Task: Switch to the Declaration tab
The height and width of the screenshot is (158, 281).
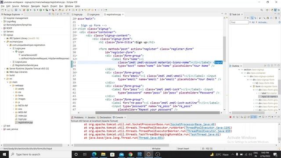Action: point(104,117)
